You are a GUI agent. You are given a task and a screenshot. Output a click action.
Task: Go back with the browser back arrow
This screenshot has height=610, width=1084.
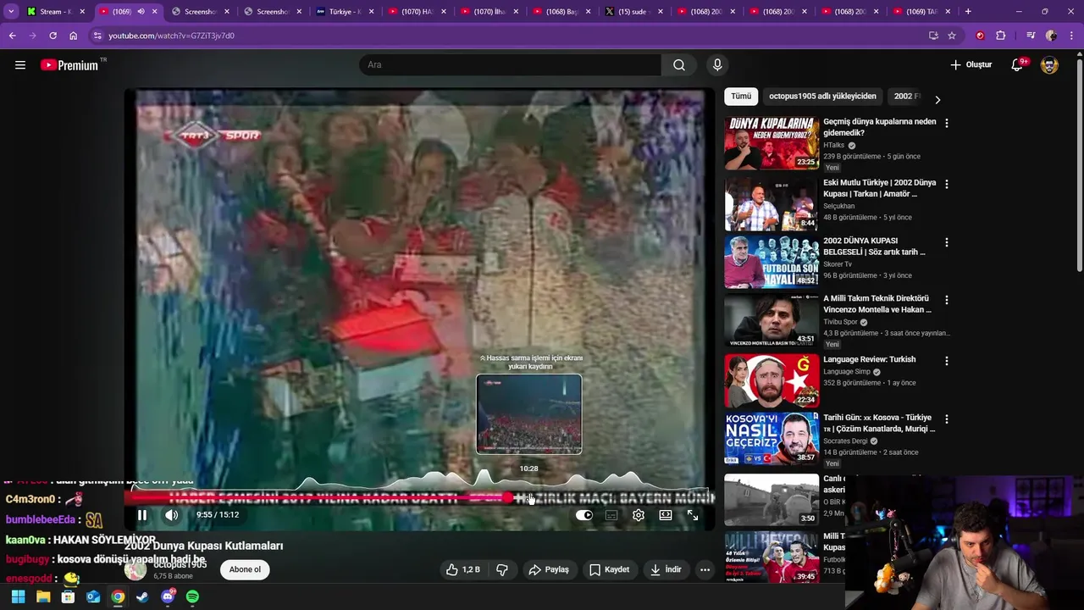tap(13, 36)
